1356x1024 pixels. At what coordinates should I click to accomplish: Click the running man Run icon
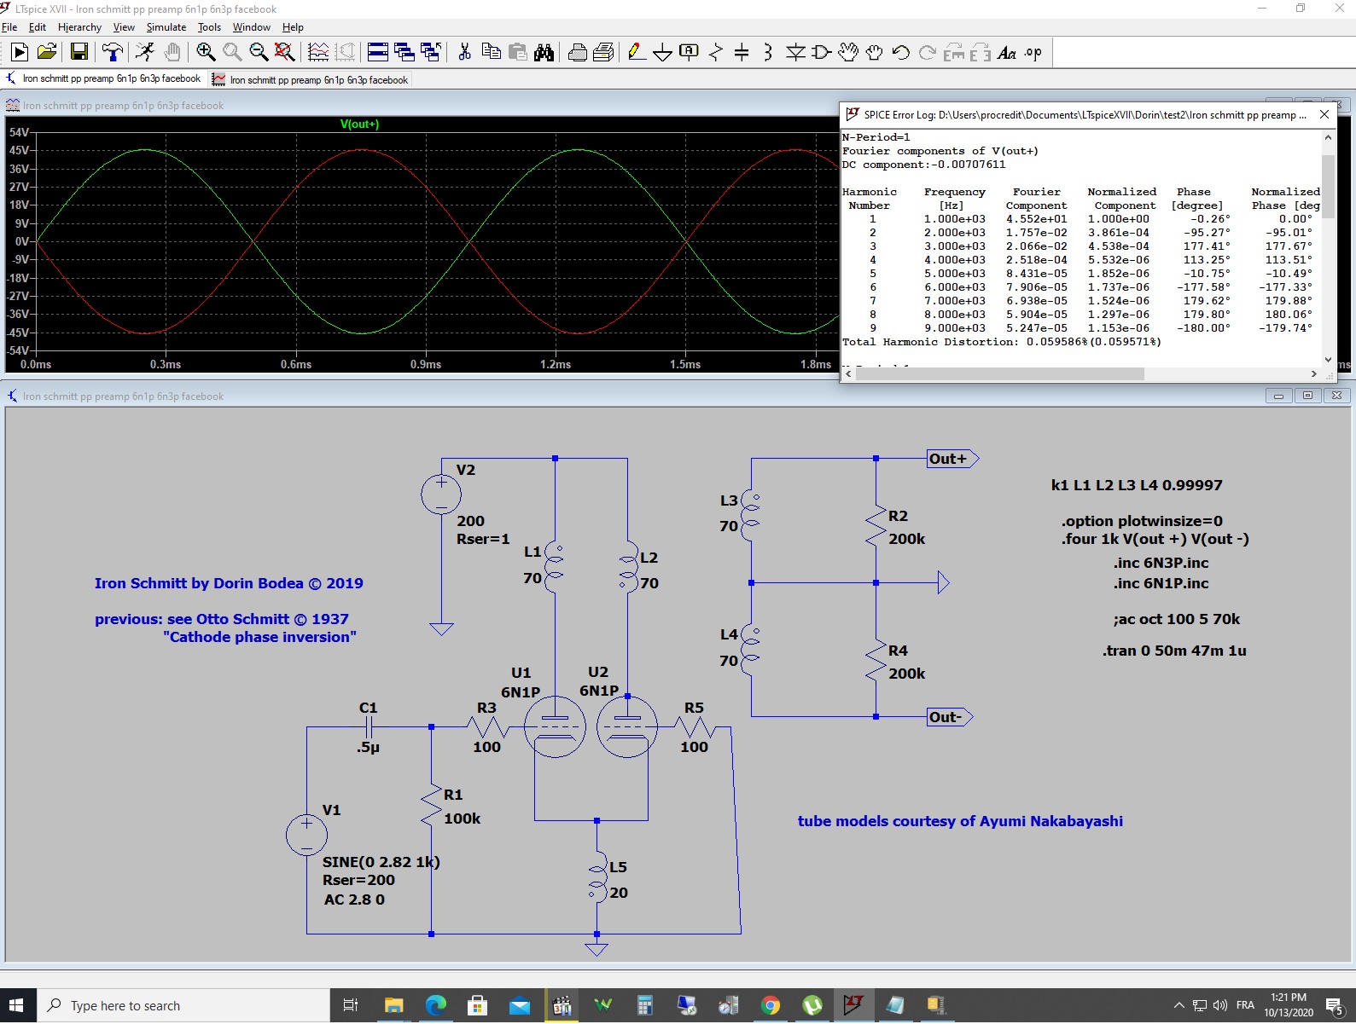(145, 53)
